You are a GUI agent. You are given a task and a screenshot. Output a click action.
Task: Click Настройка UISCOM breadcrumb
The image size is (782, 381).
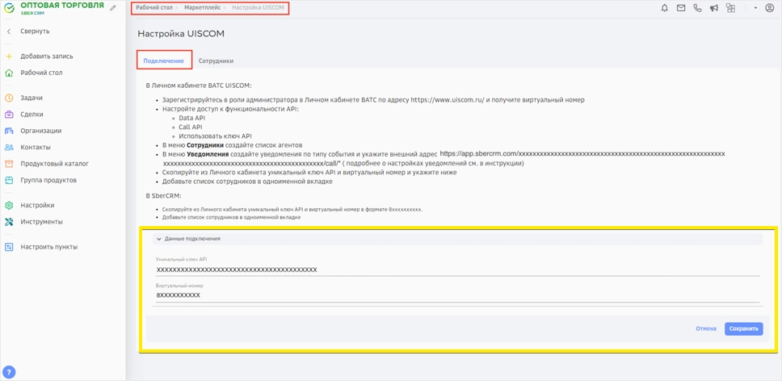point(258,8)
